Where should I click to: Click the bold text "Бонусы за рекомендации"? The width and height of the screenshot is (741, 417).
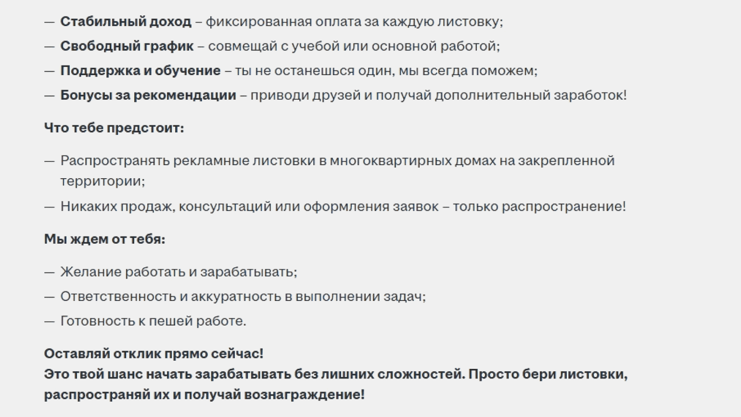click(x=148, y=95)
